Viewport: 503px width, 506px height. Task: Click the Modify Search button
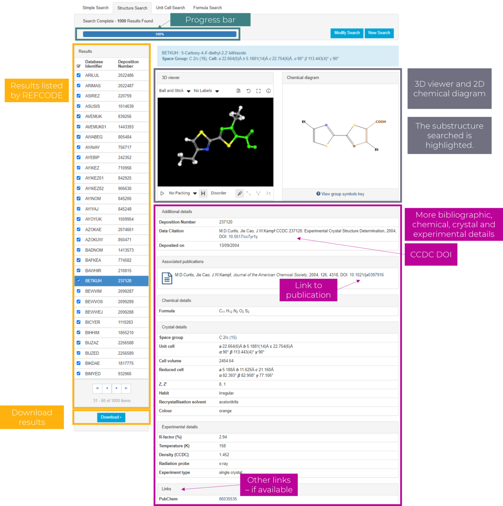(x=347, y=33)
